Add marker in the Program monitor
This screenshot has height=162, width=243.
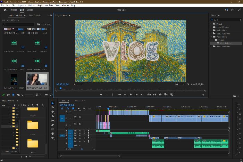point(101,95)
